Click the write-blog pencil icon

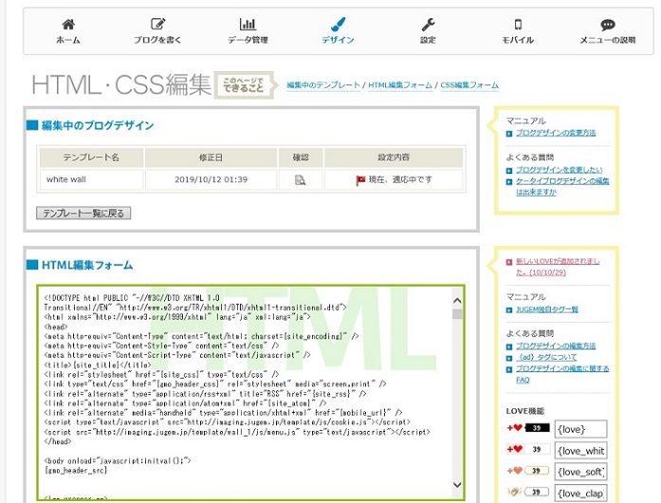point(158,24)
